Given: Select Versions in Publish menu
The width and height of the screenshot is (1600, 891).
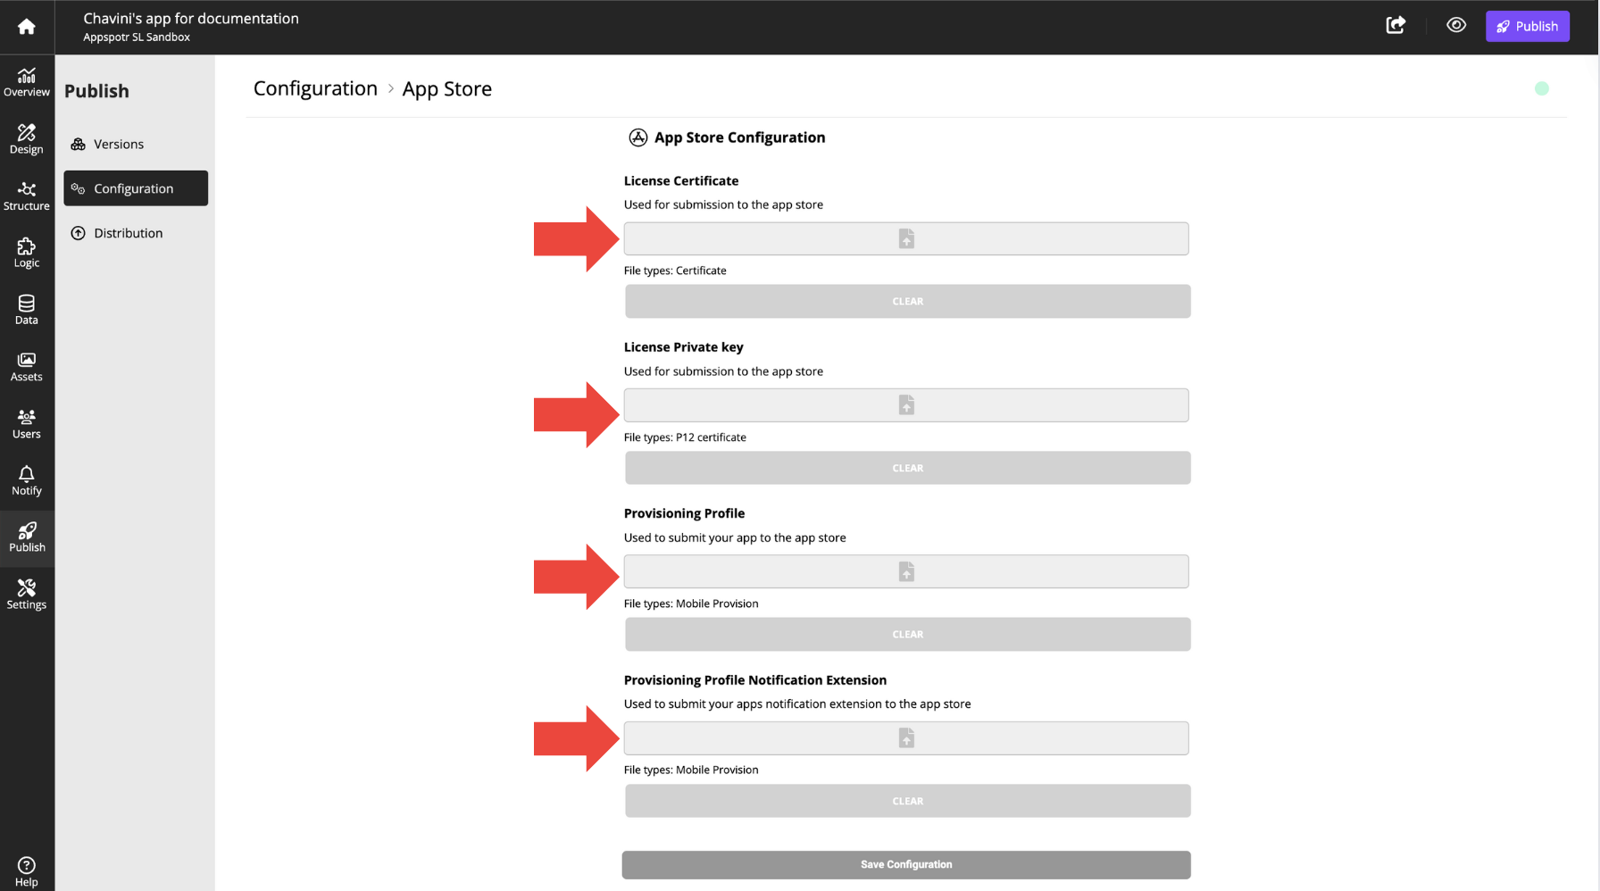Looking at the screenshot, I should tap(136, 144).
